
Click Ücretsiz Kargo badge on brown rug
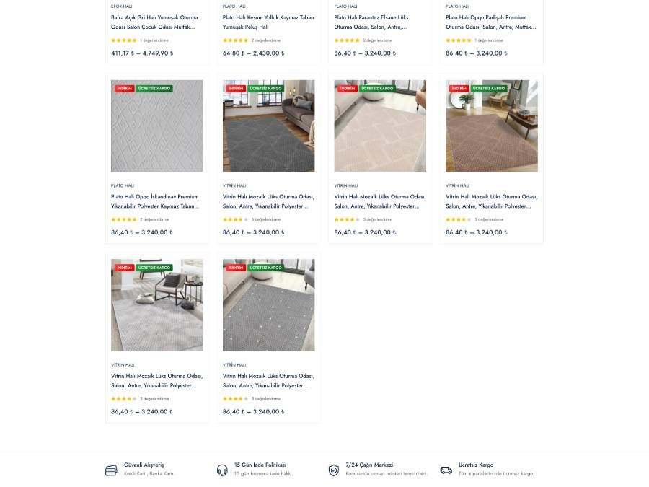(489, 88)
